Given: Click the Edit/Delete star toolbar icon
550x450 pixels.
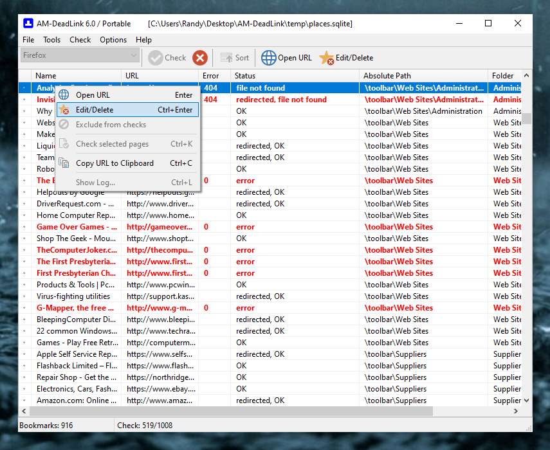Looking at the screenshot, I should pos(327,58).
